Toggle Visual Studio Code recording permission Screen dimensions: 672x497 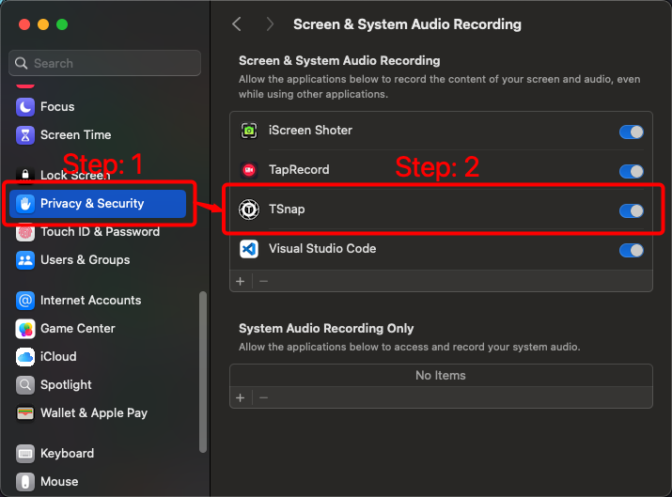(x=631, y=250)
